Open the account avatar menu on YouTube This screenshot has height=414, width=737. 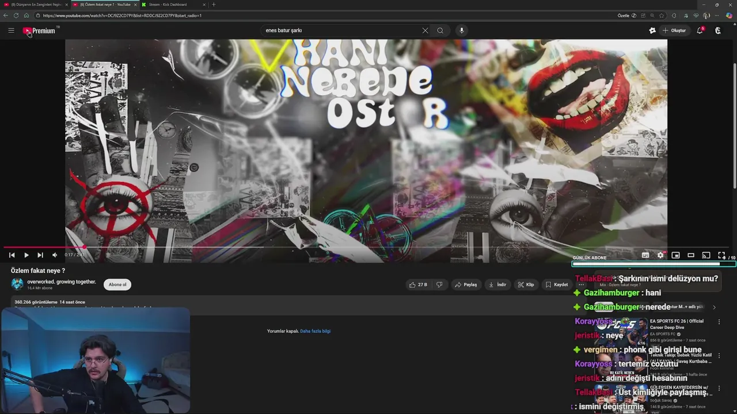click(717, 30)
